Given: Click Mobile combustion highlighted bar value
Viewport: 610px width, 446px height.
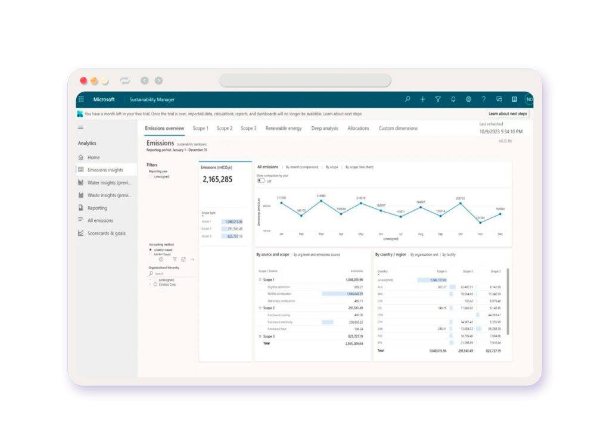Looking at the screenshot, I should [343, 294].
